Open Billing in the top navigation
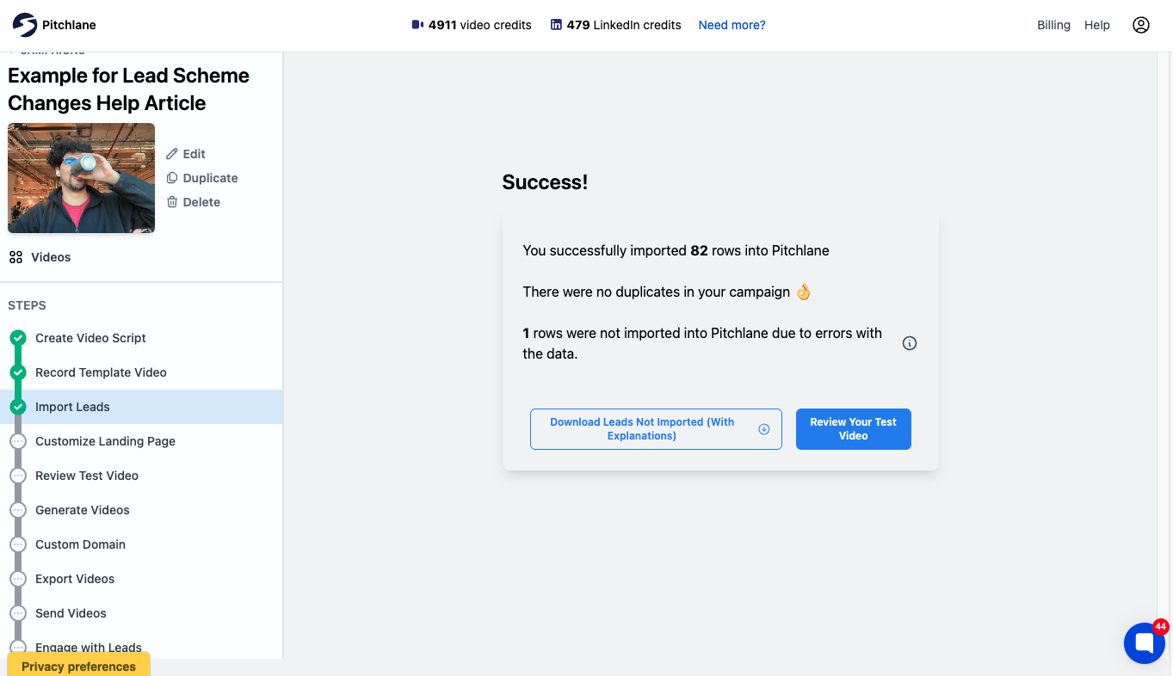 [1053, 25]
